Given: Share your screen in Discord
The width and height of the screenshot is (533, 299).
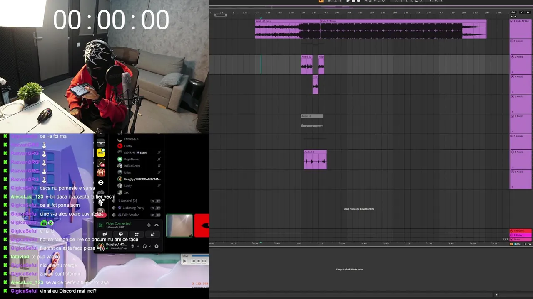Looking at the screenshot, I should (121, 234).
